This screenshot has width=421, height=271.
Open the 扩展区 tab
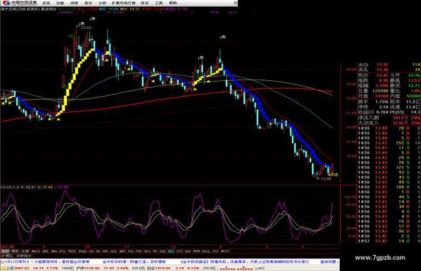pyautogui.click(x=8, y=256)
